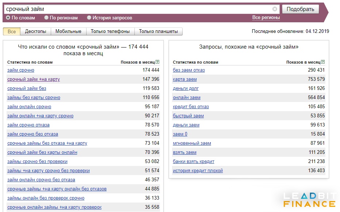This screenshot has width=340, height=212.
Task: Open help icon beside right Показов в месяц
Action: tap(323, 62)
